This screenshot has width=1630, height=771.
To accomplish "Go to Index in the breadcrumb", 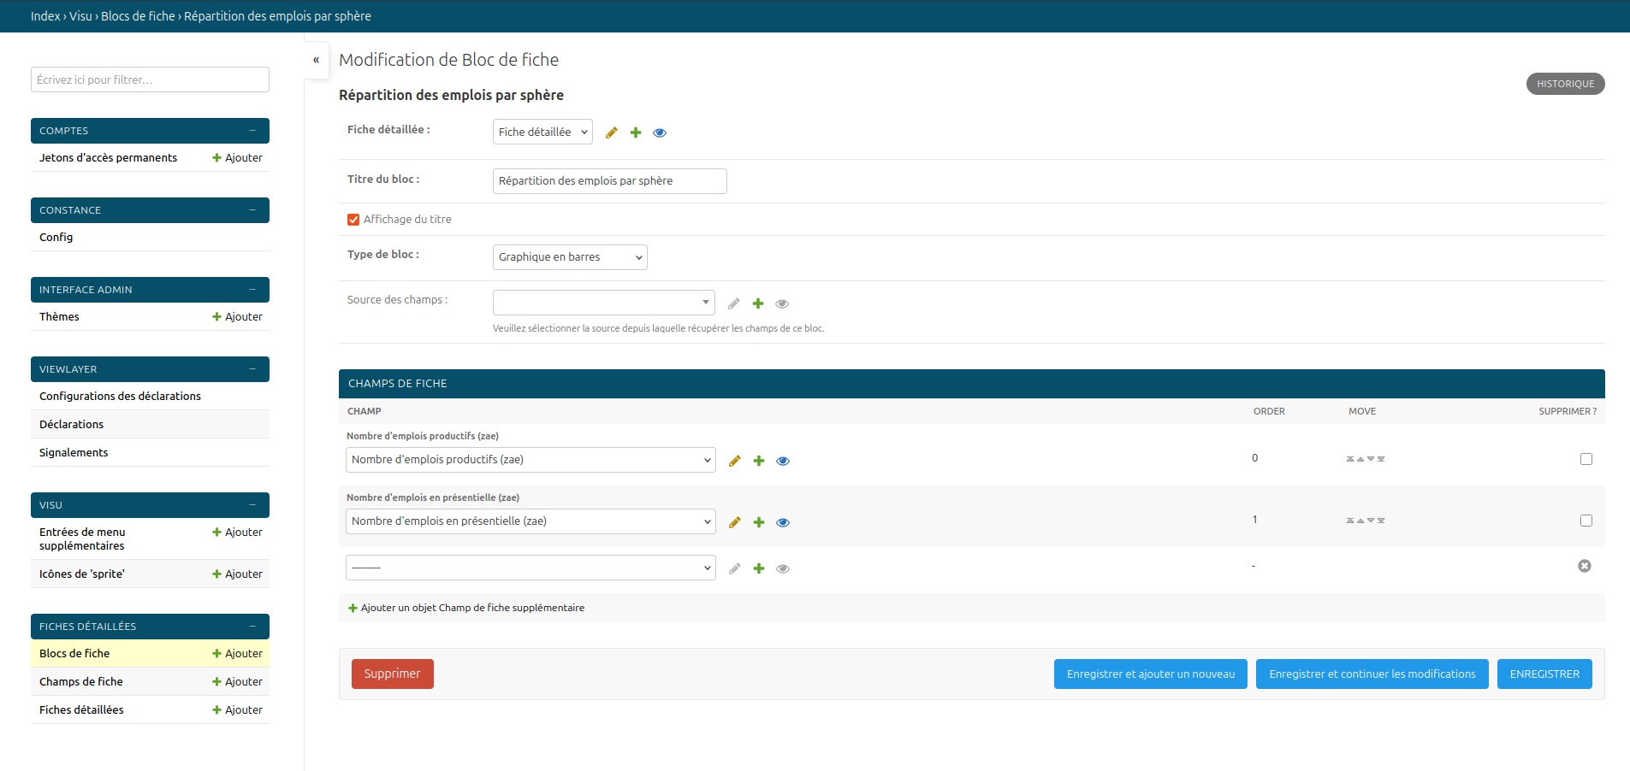I will click(x=45, y=16).
